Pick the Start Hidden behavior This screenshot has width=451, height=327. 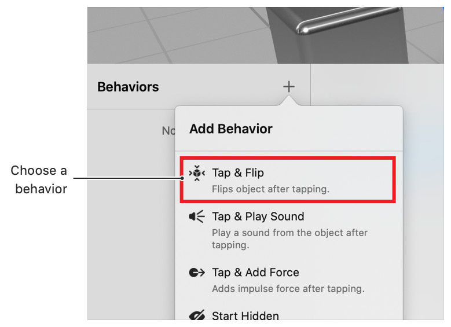click(x=245, y=315)
